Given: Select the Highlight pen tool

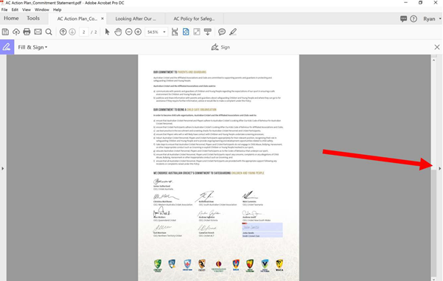Looking at the screenshot, I should [233, 32].
